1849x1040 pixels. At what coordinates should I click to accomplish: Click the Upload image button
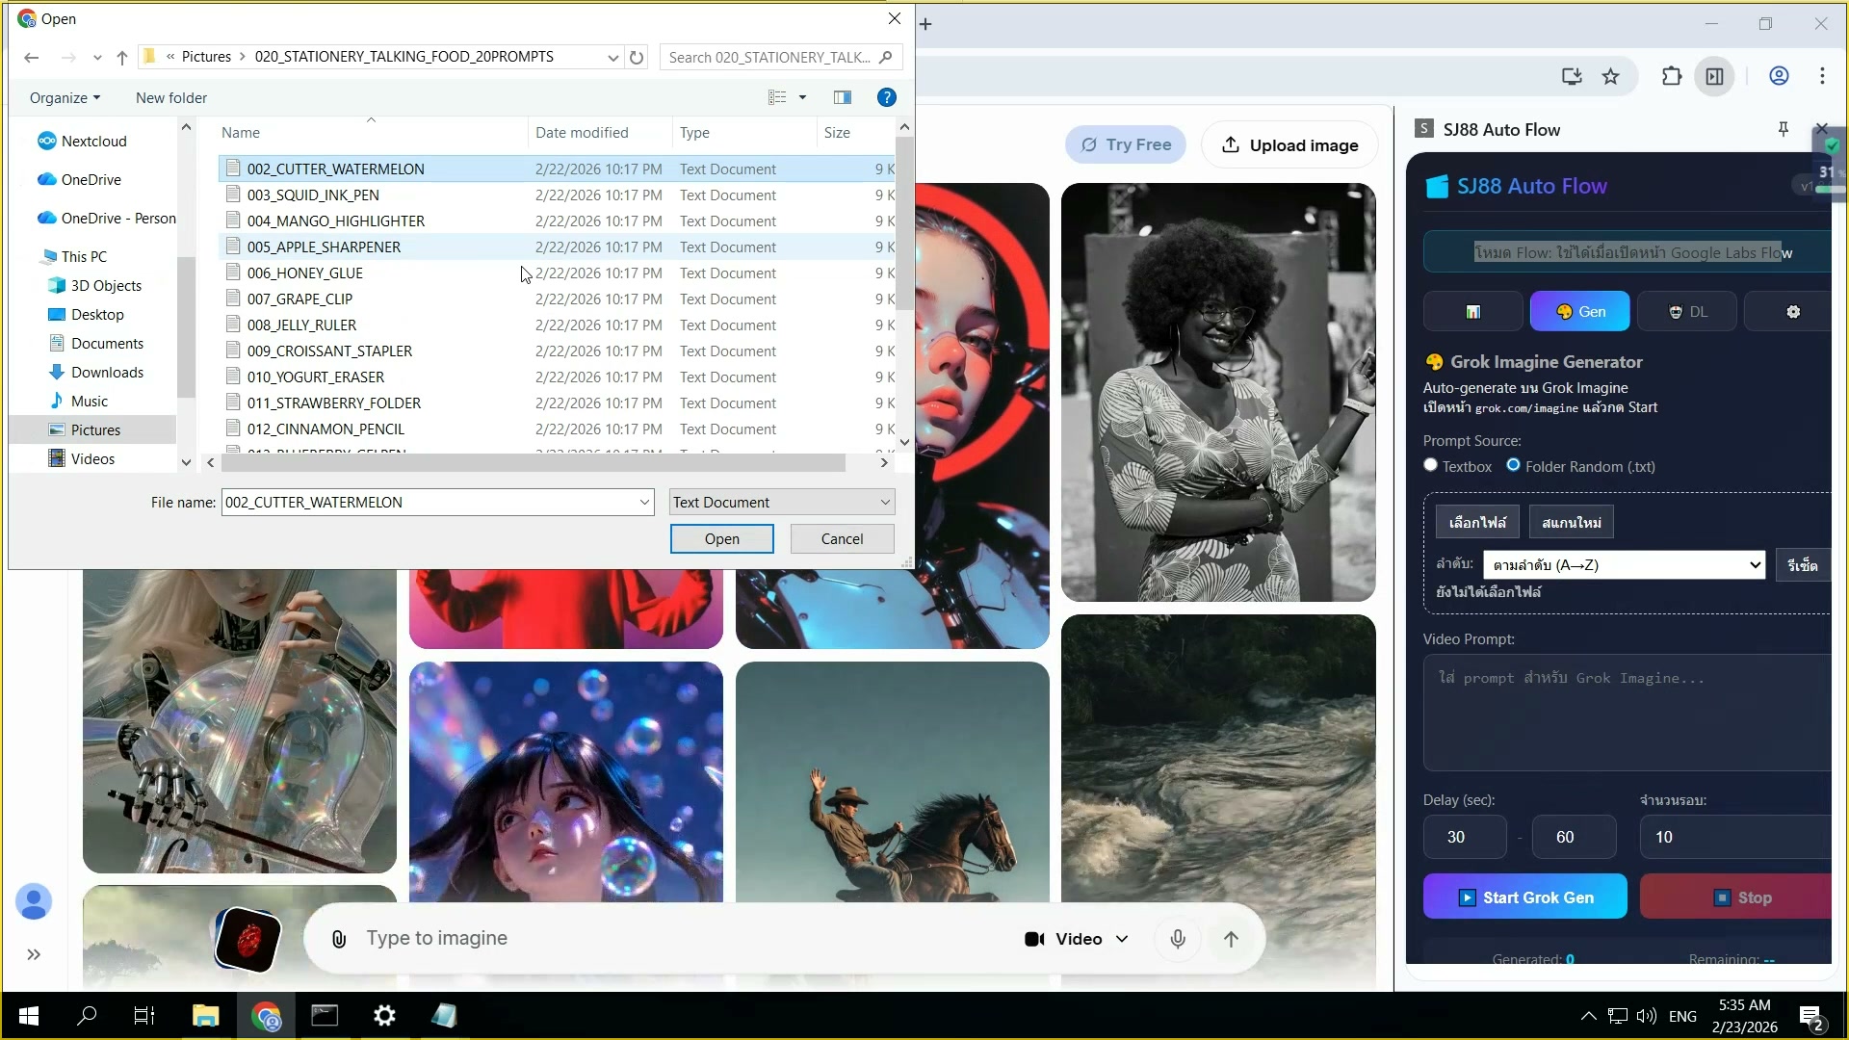(1289, 144)
